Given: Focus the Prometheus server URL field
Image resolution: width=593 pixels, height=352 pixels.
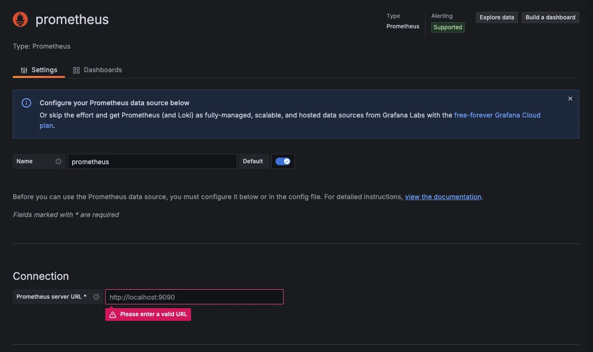Looking at the screenshot, I should coord(194,297).
